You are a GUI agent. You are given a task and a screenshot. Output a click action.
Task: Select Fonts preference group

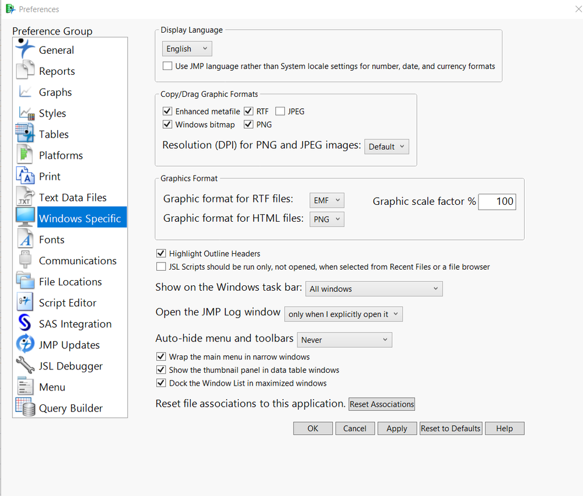(x=52, y=240)
